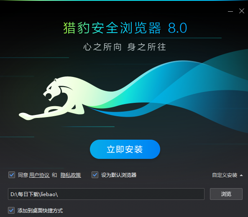Click the 猎豹安全浏览器 title text
Viewport: 248px width, 217px height.
click(112, 28)
